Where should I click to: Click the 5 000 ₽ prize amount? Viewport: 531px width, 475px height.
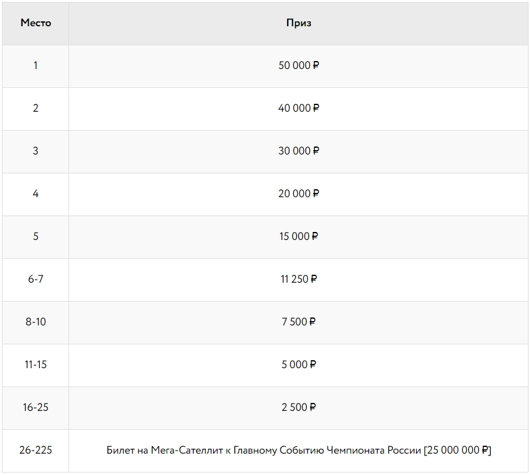[x=298, y=364]
